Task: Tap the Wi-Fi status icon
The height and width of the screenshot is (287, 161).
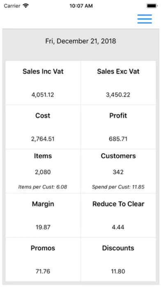Action: (x=26, y=6)
